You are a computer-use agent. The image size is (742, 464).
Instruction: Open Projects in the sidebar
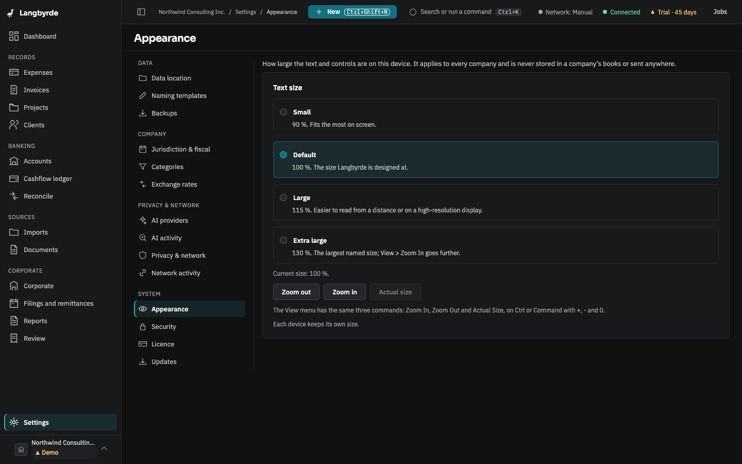click(x=60, y=107)
